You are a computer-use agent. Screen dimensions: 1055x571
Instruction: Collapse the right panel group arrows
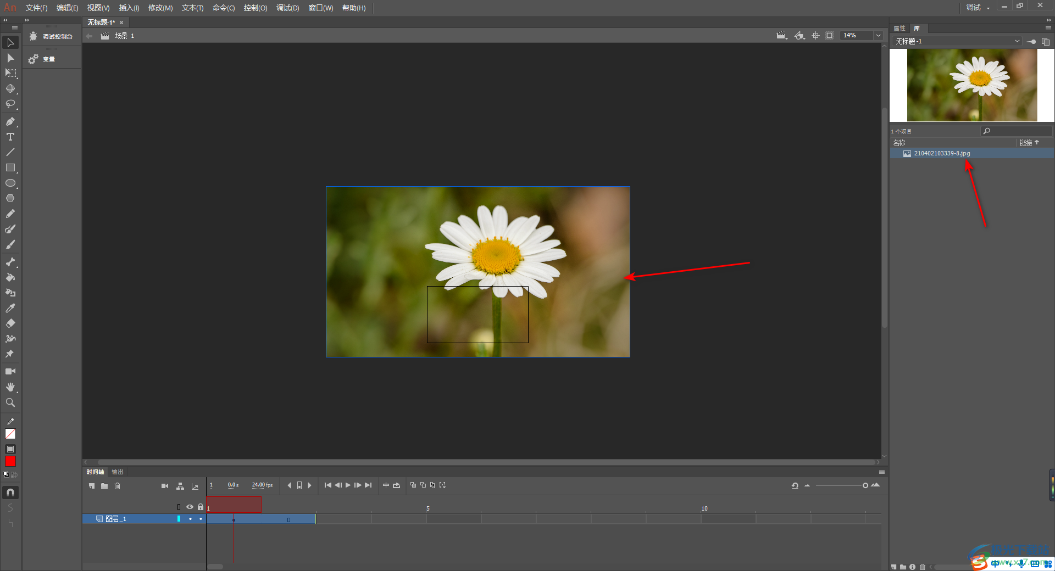point(1048,20)
